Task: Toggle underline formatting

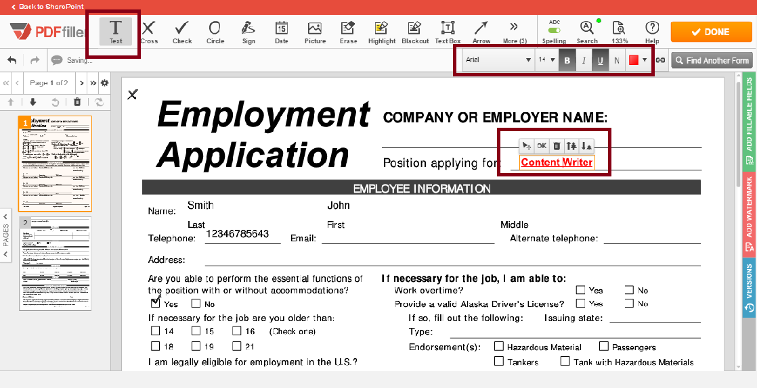Action: (x=600, y=60)
